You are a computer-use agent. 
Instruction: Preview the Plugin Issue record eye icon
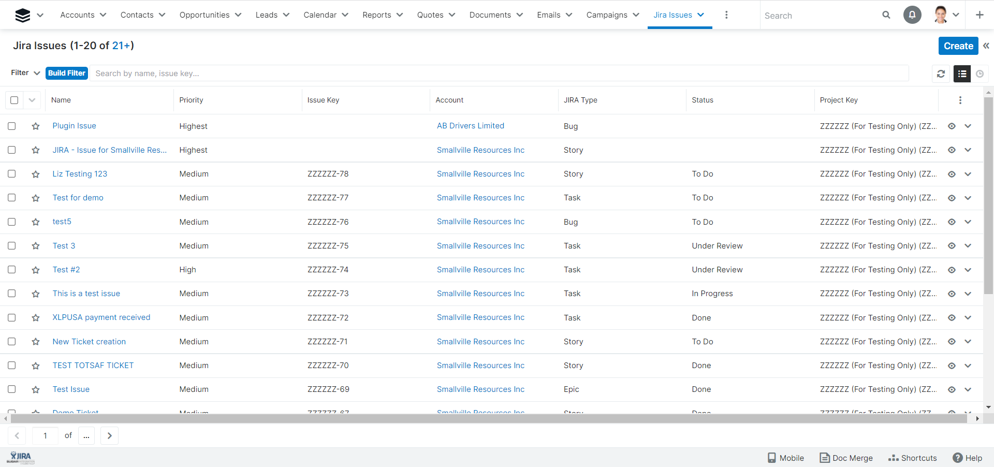(952, 126)
